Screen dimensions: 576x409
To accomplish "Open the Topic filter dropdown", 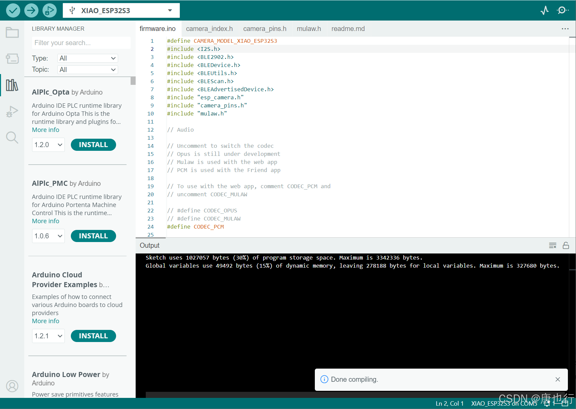I will [x=87, y=70].
